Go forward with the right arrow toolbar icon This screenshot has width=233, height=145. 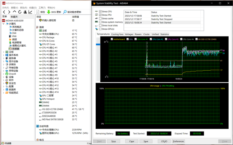tap(9, 12)
